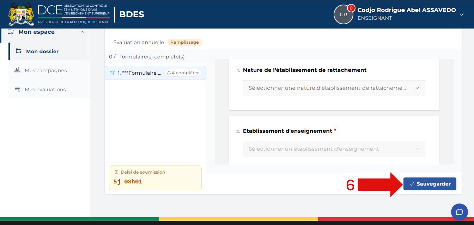This screenshot has height=225, width=474.
Task: Click the CR user avatar
Action: click(343, 14)
